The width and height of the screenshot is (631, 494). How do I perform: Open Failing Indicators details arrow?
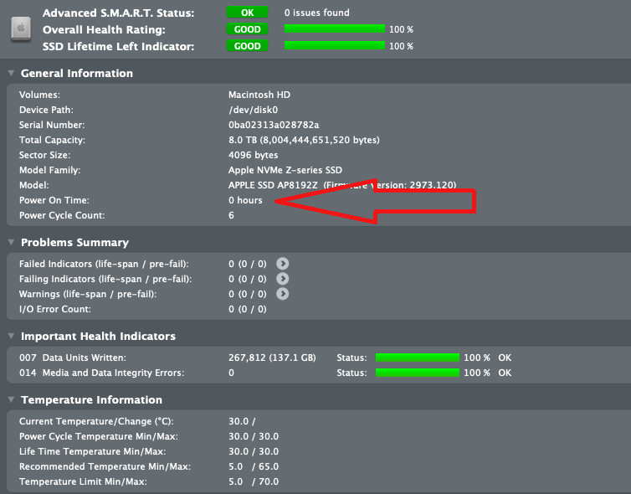point(283,279)
